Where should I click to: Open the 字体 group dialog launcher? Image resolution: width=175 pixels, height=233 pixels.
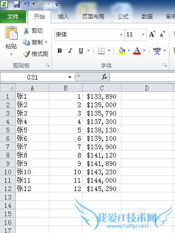coord(165,65)
